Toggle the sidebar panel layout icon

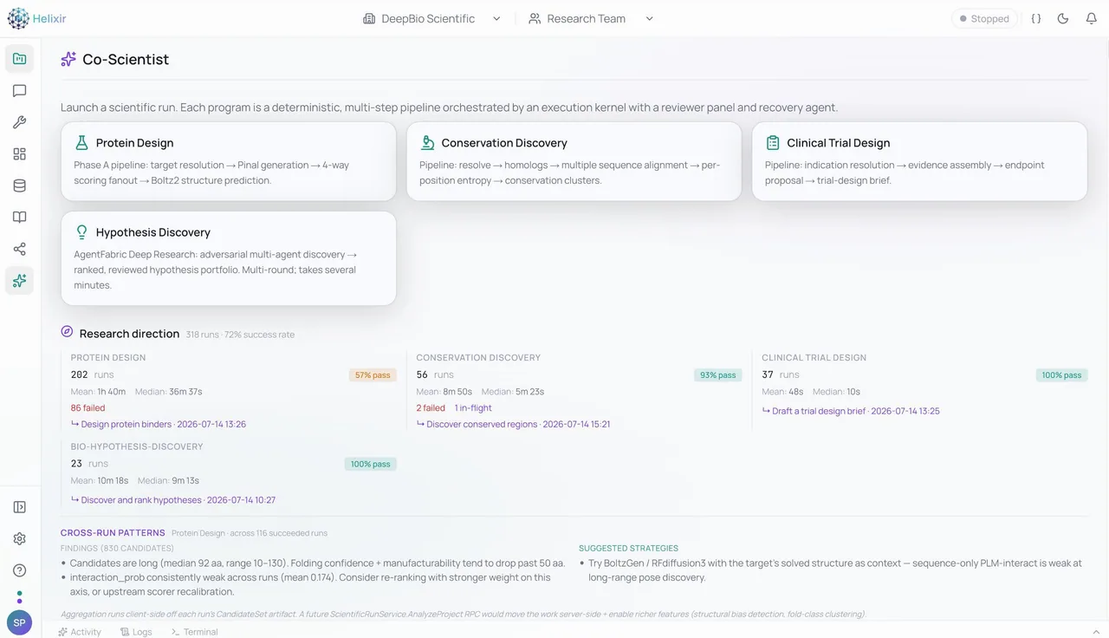(x=19, y=507)
